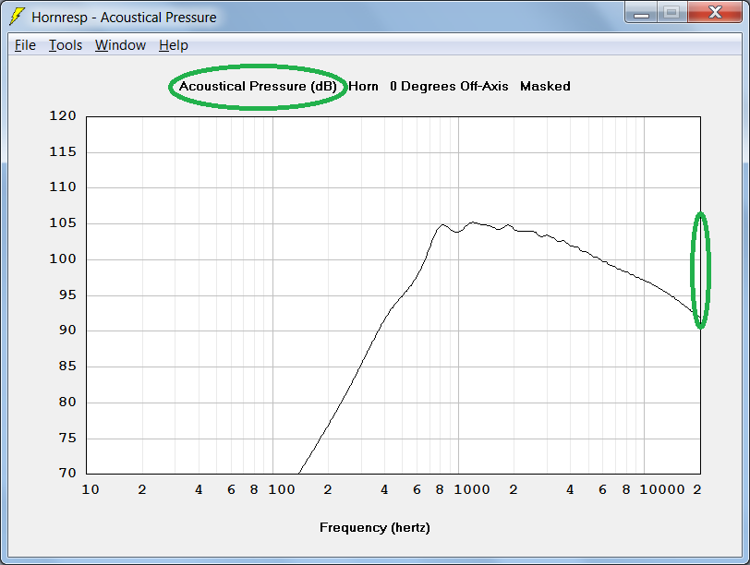Click the 1000 Hz x-axis label
The width and height of the screenshot is (750, 565).
point(472,490)
